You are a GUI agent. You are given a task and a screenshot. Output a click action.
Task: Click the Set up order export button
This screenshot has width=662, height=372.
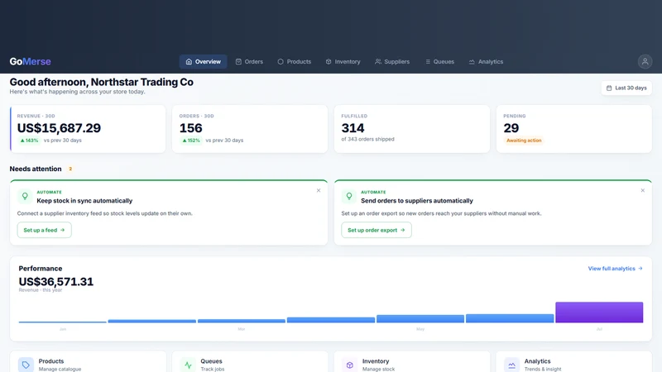tap(377, 230)
